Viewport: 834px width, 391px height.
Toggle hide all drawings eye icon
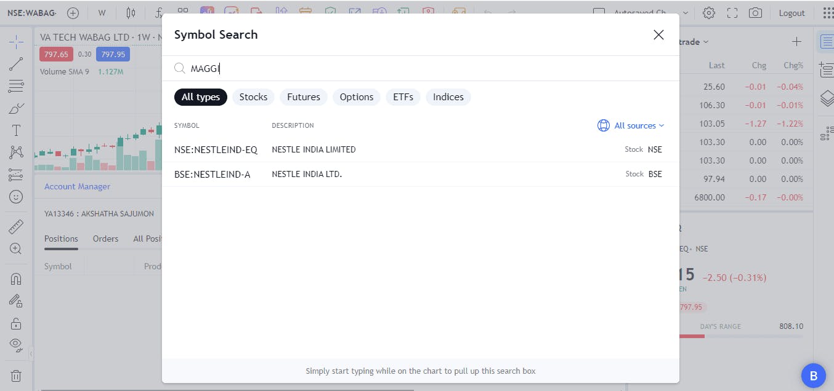coord(16,345)
